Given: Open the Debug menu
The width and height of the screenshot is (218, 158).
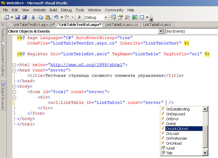Looking at the screenshot, I should [x=66, y=10].
